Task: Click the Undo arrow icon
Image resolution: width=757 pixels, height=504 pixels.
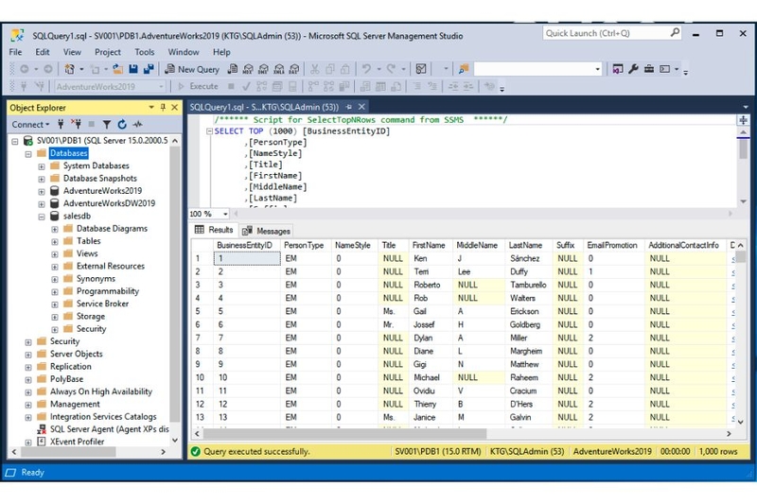Action: [x=366, y=69]
